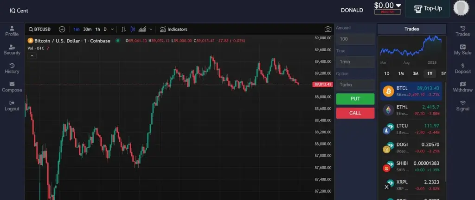The width and height of the screenshot is (475, 200).
Task: Collapse the chart legend chevron
Action: [32, 55]
